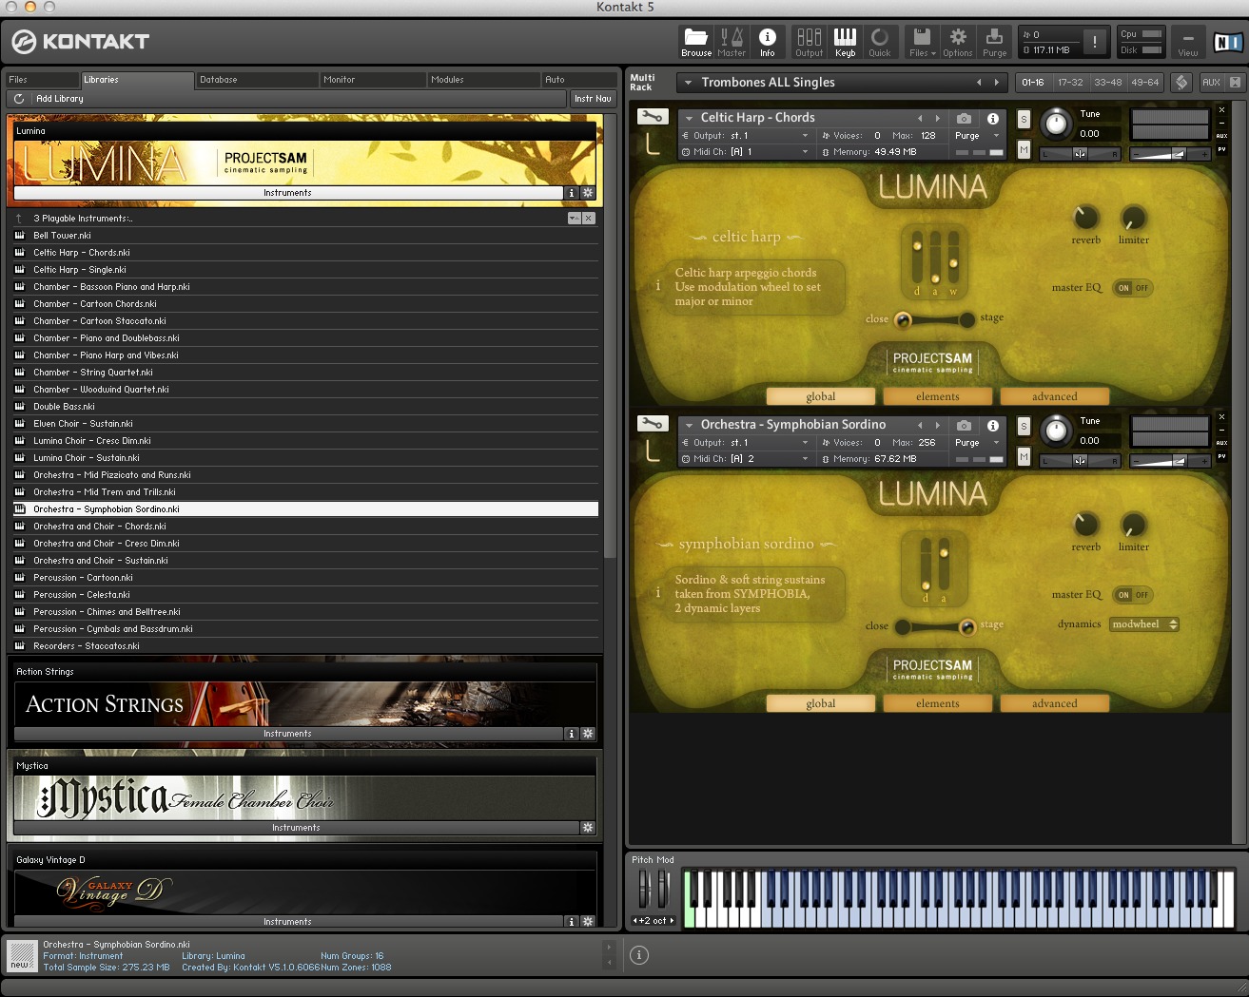Click Symphobian Sordino info icon
The width and height of the screenshot is (1249, 997).
point(992,425)
